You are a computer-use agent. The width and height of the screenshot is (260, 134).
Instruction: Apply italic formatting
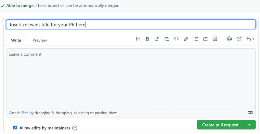coord(157,39)
